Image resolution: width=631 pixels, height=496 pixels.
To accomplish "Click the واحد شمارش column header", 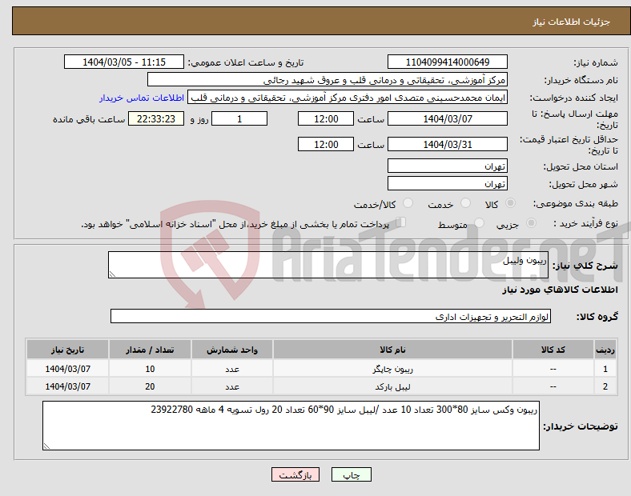I will [x=232, y=350].
